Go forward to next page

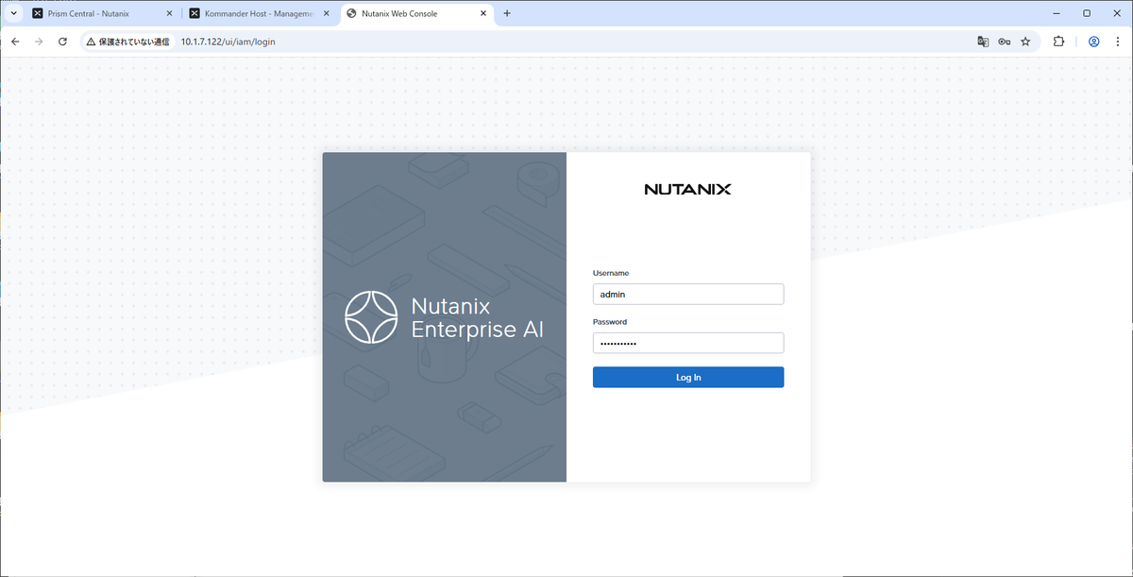tap(39, 42)
